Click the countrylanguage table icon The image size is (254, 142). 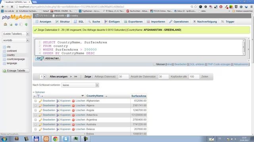point(4,59)
